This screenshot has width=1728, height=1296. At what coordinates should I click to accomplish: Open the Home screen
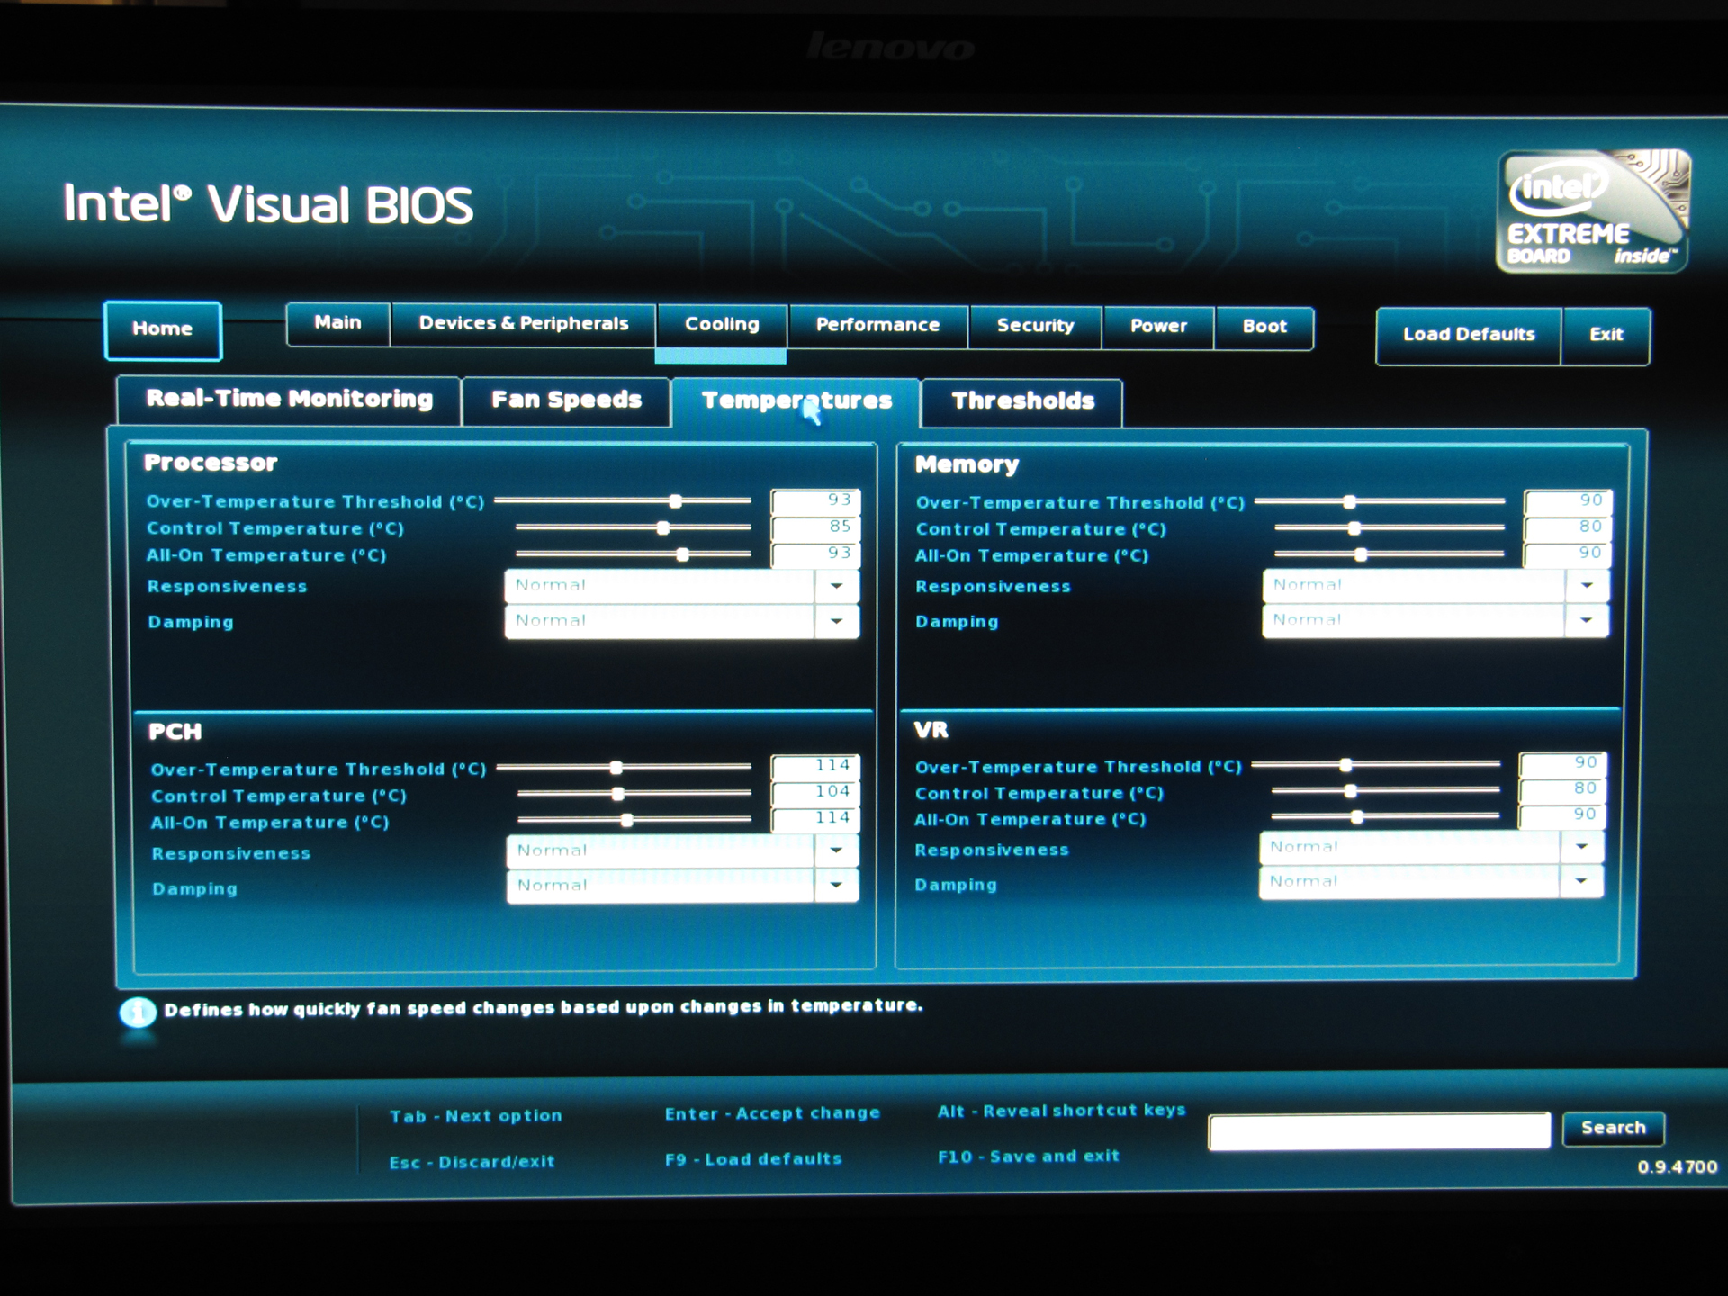163,329
